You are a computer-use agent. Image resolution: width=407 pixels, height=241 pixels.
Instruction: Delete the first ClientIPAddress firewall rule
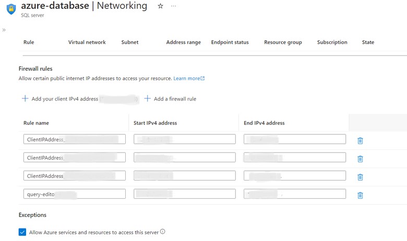click(360, 141)
